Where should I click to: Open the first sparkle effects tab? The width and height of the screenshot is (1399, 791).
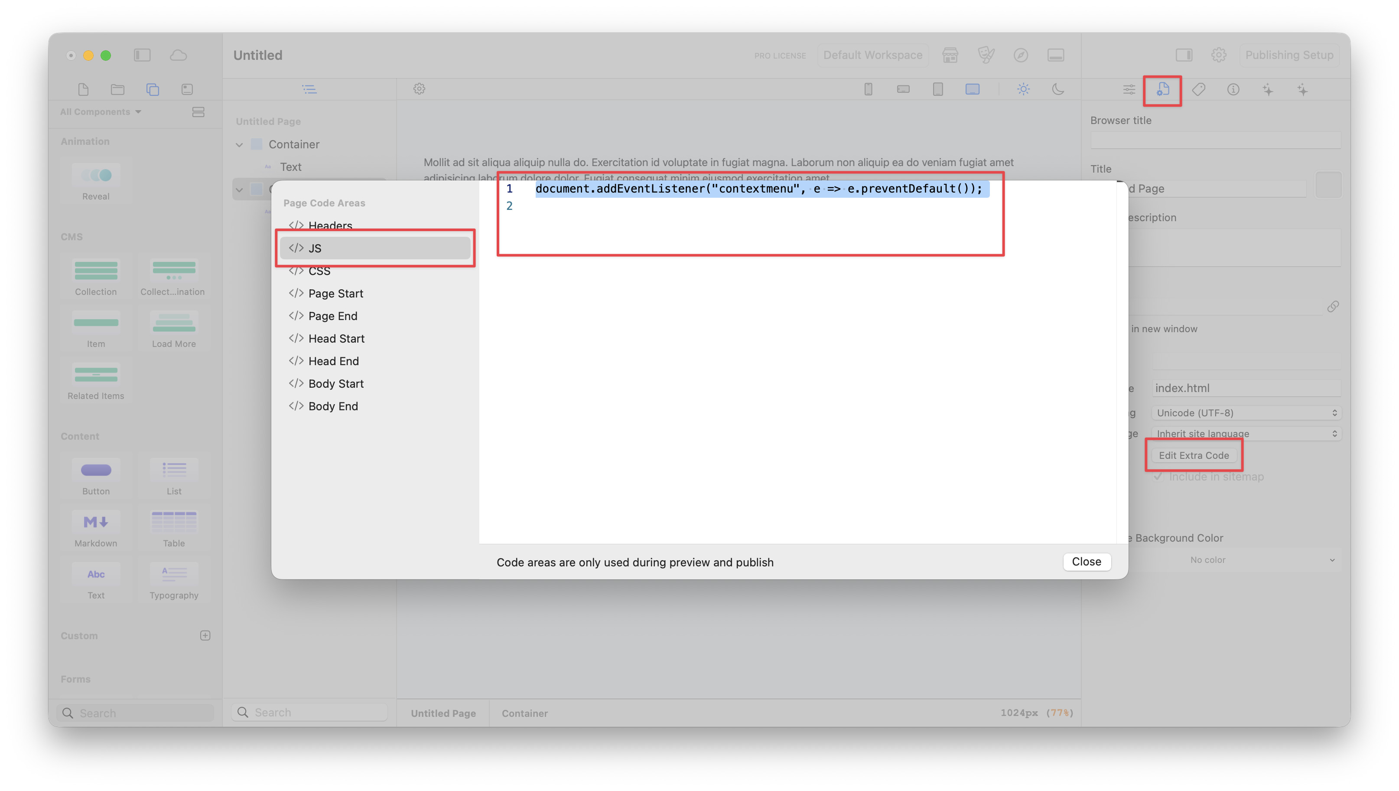1268,90
